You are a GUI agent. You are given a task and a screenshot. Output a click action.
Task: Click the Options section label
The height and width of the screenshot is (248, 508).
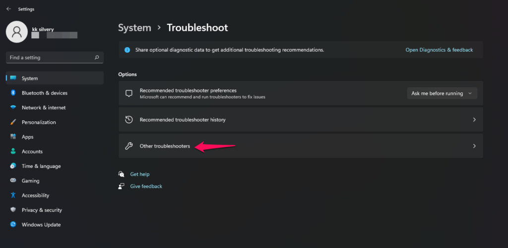(x=127, y=75)
